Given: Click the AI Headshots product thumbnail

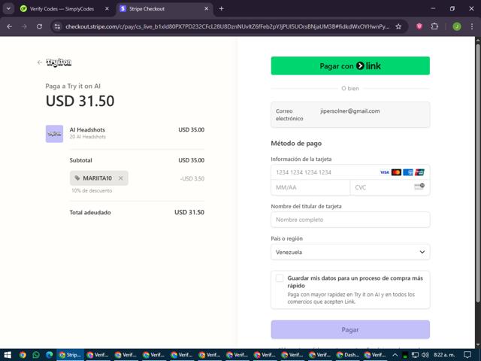Looking at the screenshot, I should pos(54,134).
